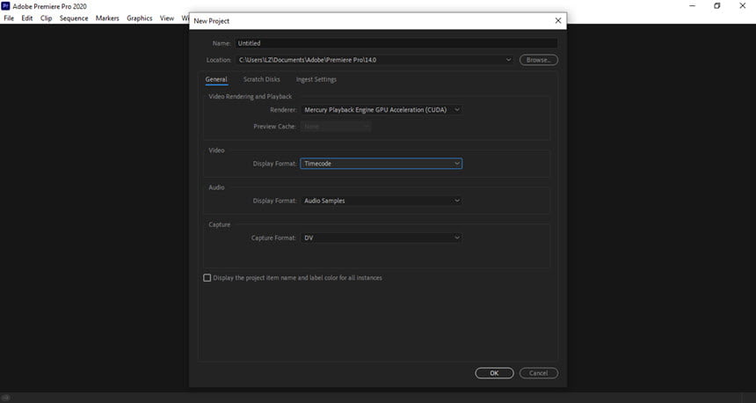This screenshot has width=756, height=403.
Task: Open the File menu
Action: [9, 18]
